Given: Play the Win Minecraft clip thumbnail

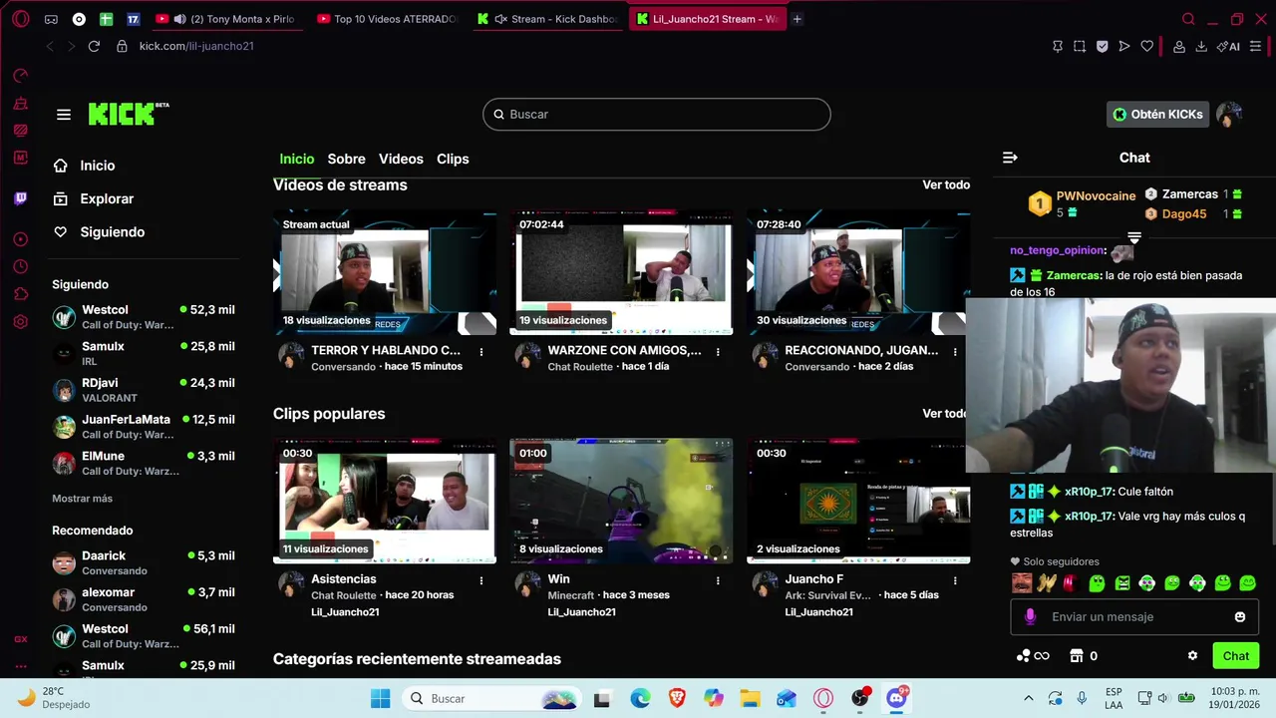Looking at the screenshot, I should click(621, 501).
